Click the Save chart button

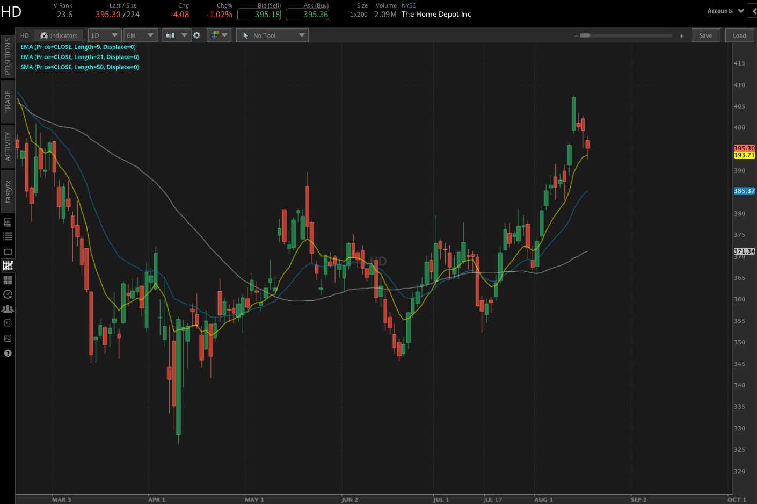click(x=705, y=35)
